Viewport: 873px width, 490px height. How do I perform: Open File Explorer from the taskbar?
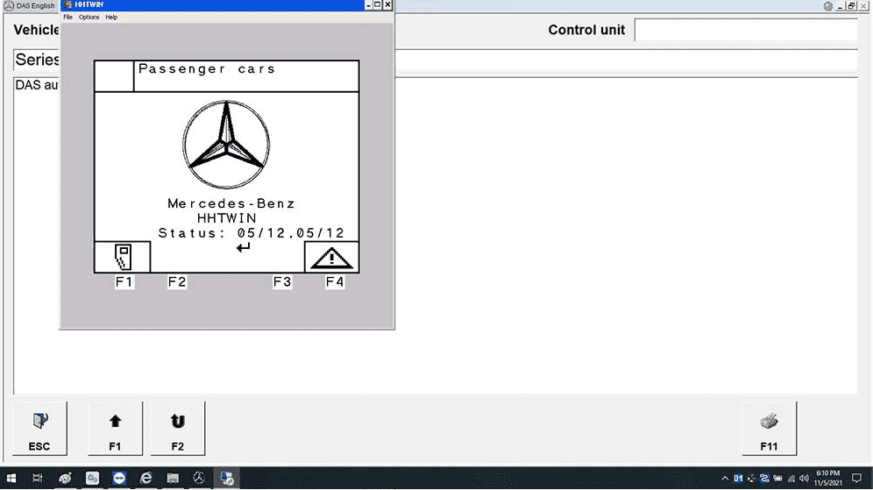tap(173, 479)
